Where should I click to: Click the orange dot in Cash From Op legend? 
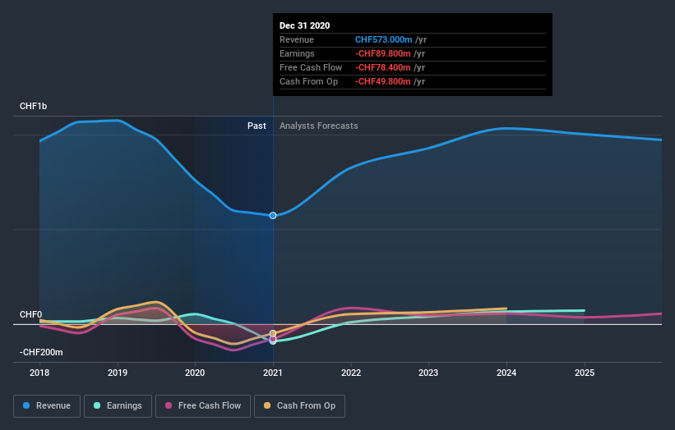267,405
